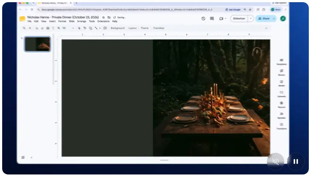This screenshot has width=311, height=177.
Task: Reload the page in browser toolbar
Action: tap(32, 9)
